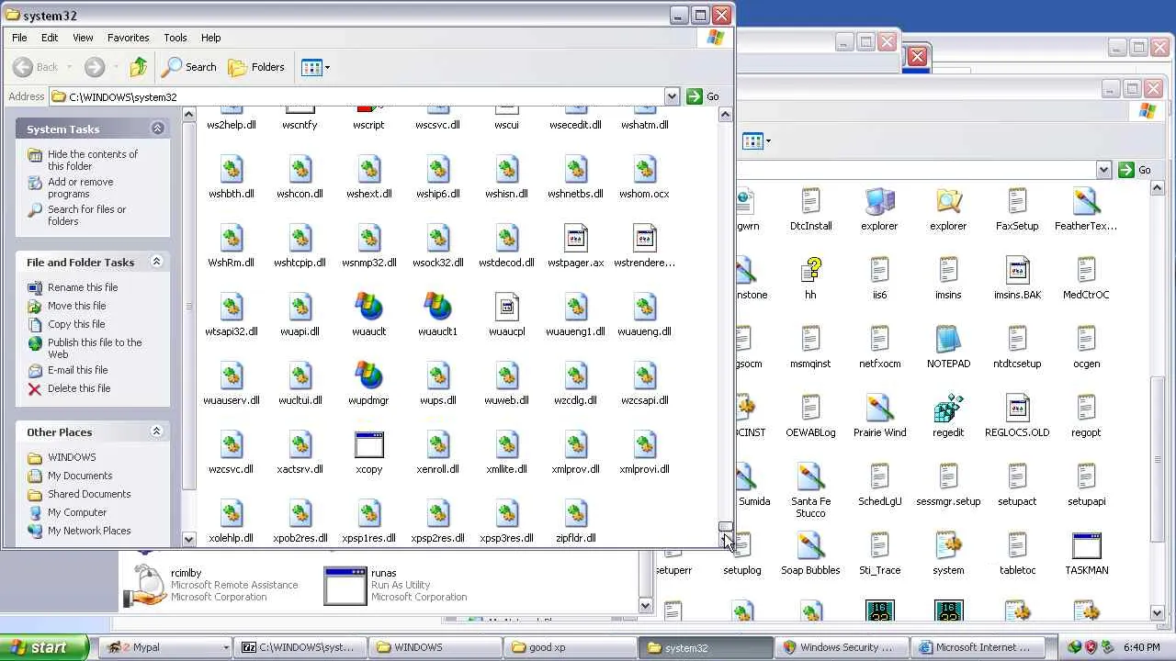Open My Computer from Other Places
1176x661 pixels.
77,512
